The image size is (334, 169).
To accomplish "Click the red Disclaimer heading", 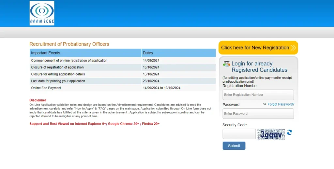I will pyautogui.click(x=38, y=100).
